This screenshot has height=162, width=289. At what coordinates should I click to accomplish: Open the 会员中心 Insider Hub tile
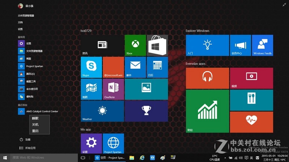point(240,45)
